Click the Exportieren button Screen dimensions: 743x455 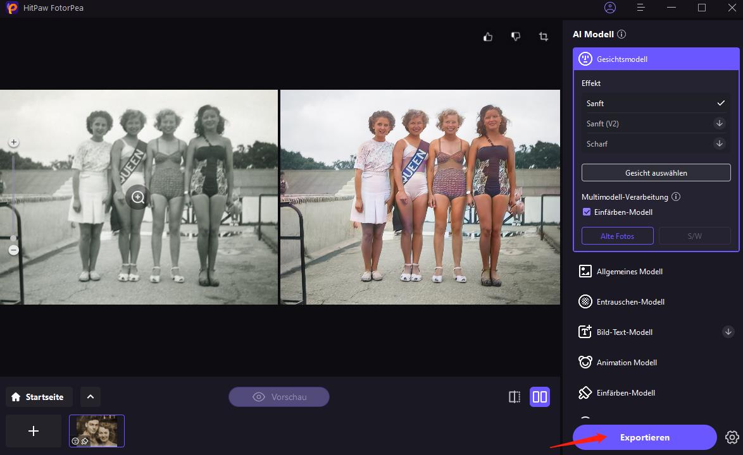coord(645,437)
